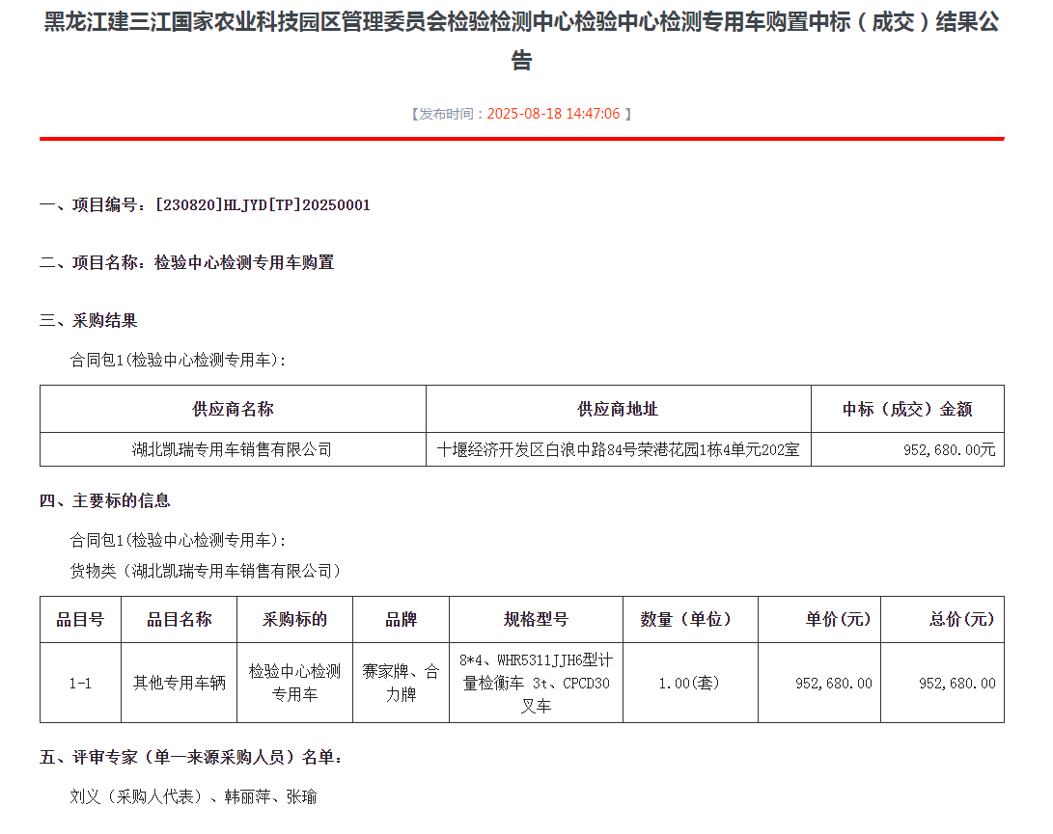The width and height of the screenshot is (1053, 834).
Task: Select the supplier 湖北凯瑞专用车销售有限公司
Action: pos(232,448)
